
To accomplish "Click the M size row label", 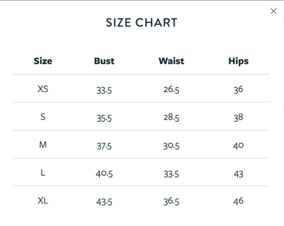I will coord(43,145).
